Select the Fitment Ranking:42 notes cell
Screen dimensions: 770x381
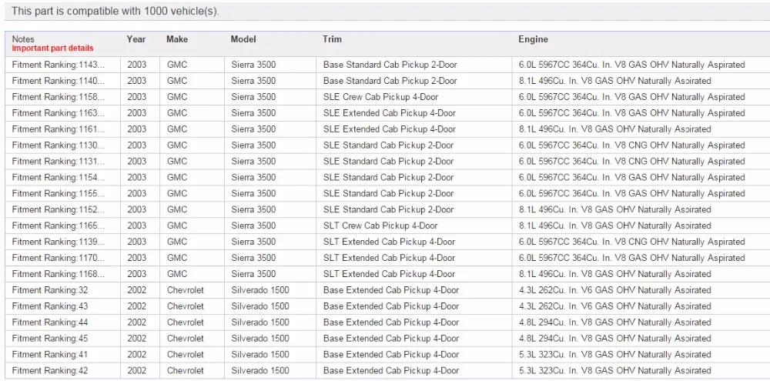(x=63, y=370)
